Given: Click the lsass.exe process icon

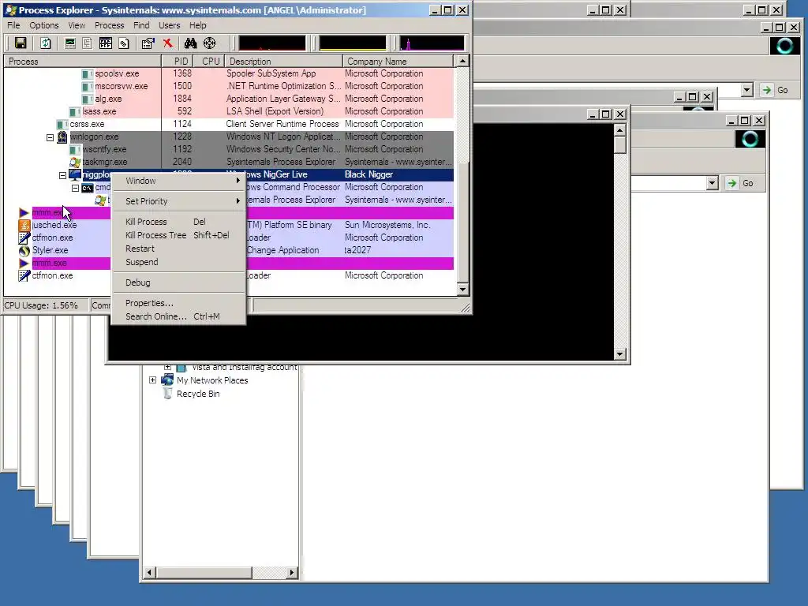Looking at the screenshot, I should tap(75, 111).
